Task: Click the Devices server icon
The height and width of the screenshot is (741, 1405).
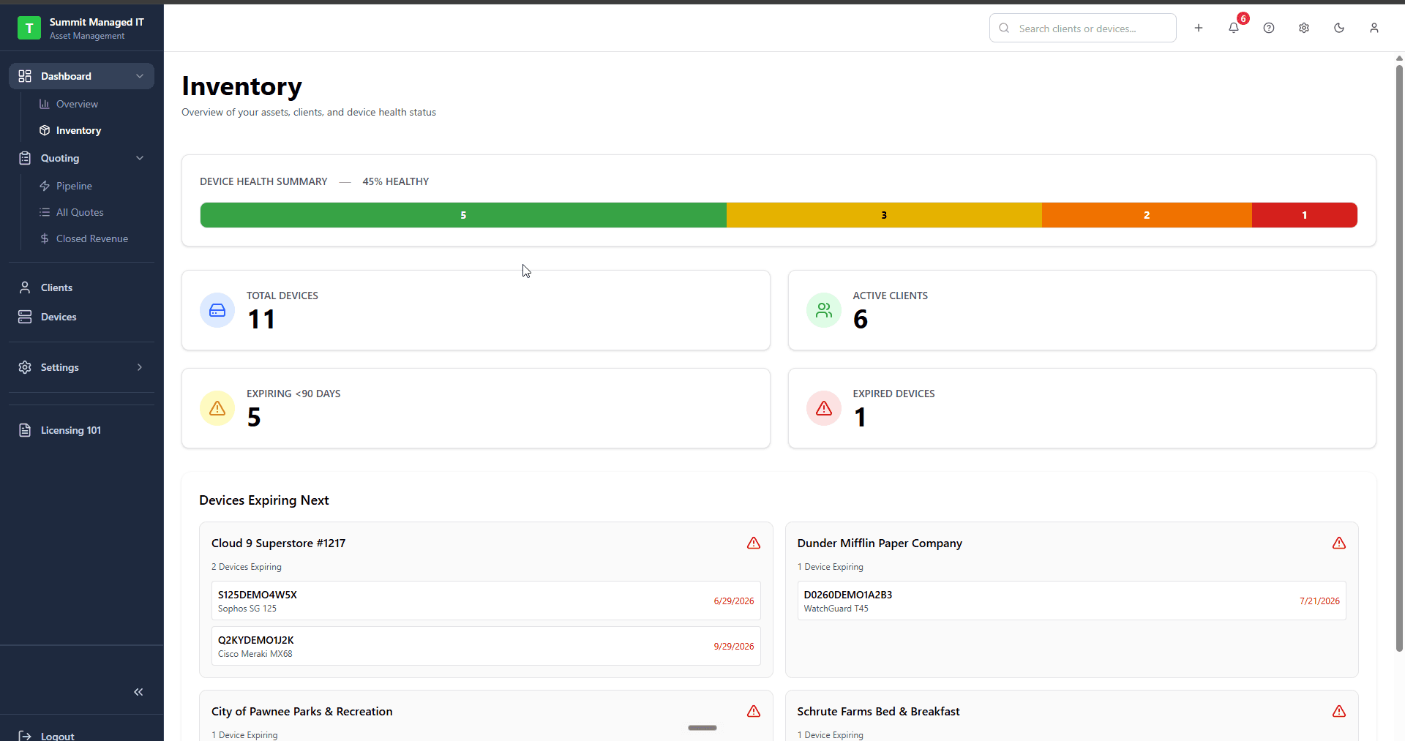Action: pos(25,317)
